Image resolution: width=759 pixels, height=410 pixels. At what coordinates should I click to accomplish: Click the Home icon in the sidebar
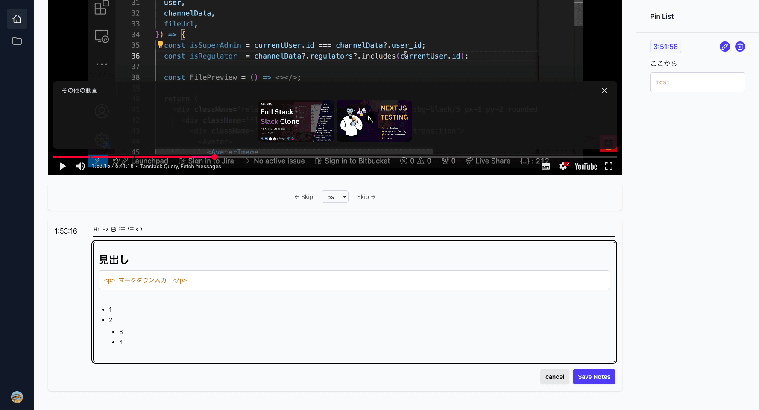coord(17,19)
